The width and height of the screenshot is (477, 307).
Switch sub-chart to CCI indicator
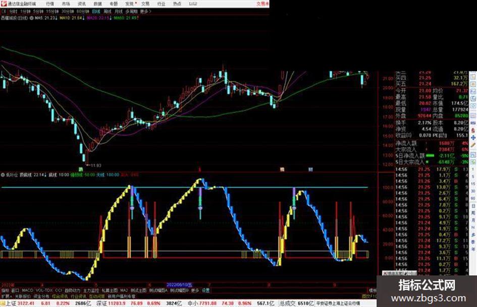[59, 290]
